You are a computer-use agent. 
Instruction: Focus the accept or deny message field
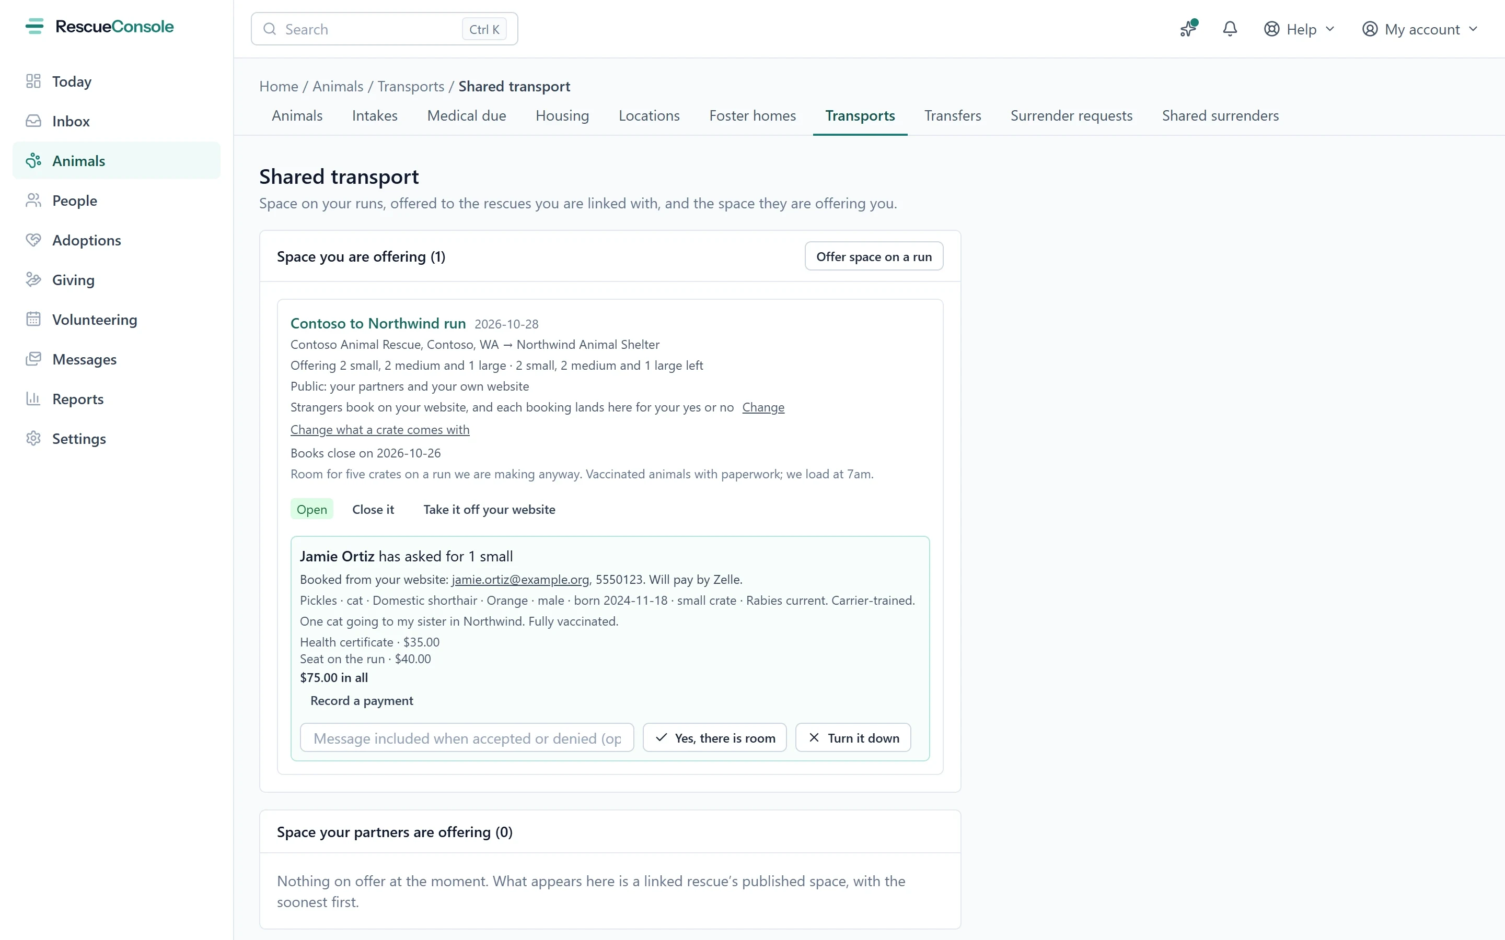tap(467, 738)
